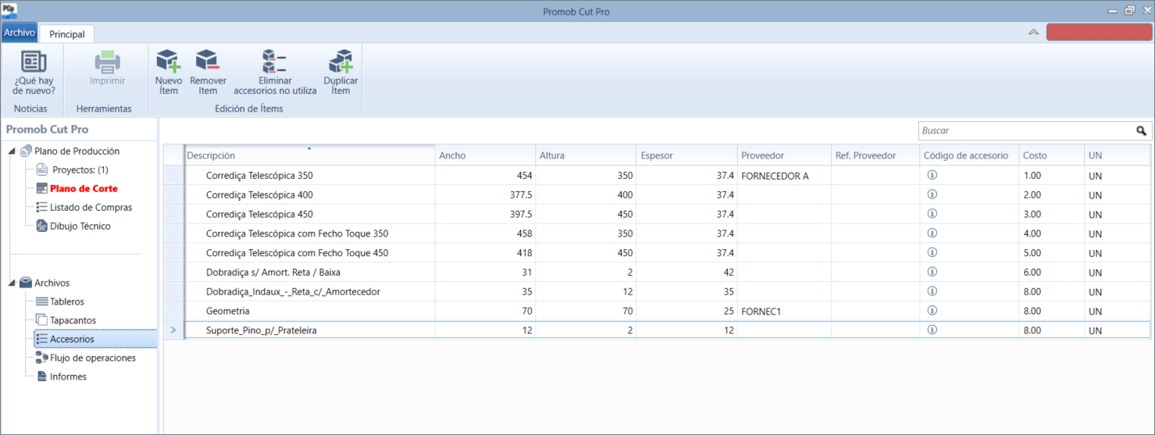Sort by the Altura column header
The width and height of the screenshot is (1155, 435).
(586, 155)
